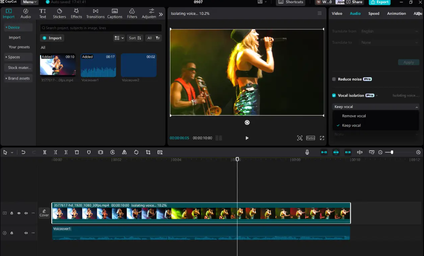This screenshot has width=424, height=256.
Task: Open the Menu dropdown at top left
Action: pyautogui.click(x=29, y=2)
